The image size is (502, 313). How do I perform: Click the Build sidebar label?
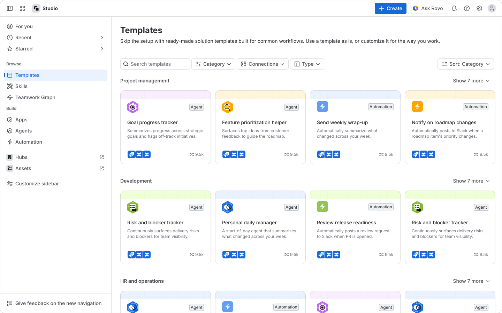pyautogui.click(x=12, y=109)
